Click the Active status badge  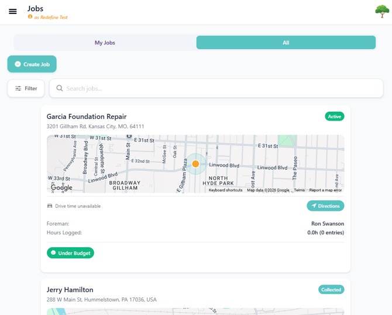tap(335, 117)
